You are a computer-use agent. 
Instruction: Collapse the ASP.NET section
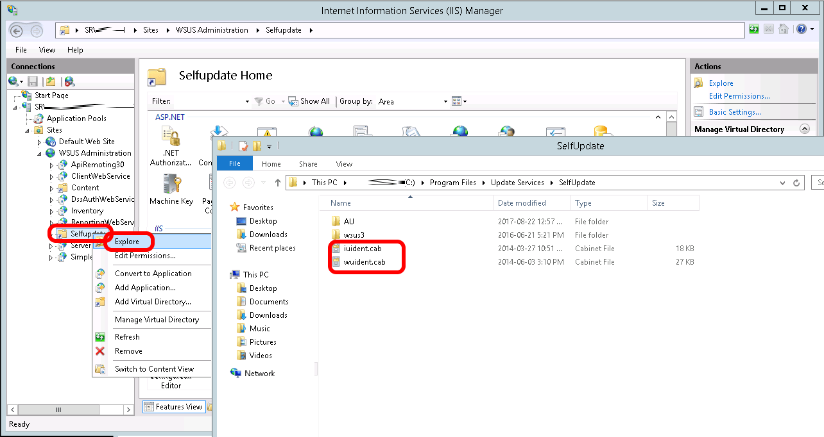pos(657,117)
